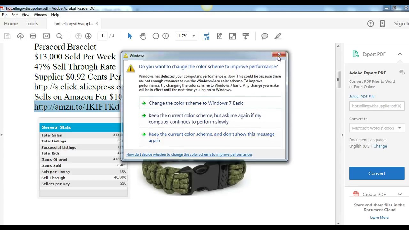Switch to the Tools tab

pyautogui.click(x=32, y=23)
